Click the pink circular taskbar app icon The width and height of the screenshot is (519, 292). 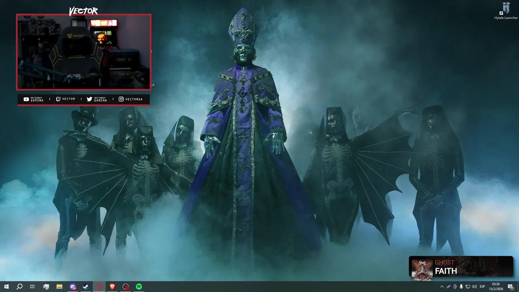coord(99,287)
